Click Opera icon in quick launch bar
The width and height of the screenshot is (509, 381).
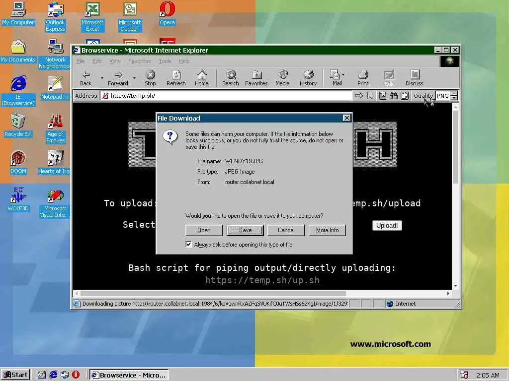[76, 375]
